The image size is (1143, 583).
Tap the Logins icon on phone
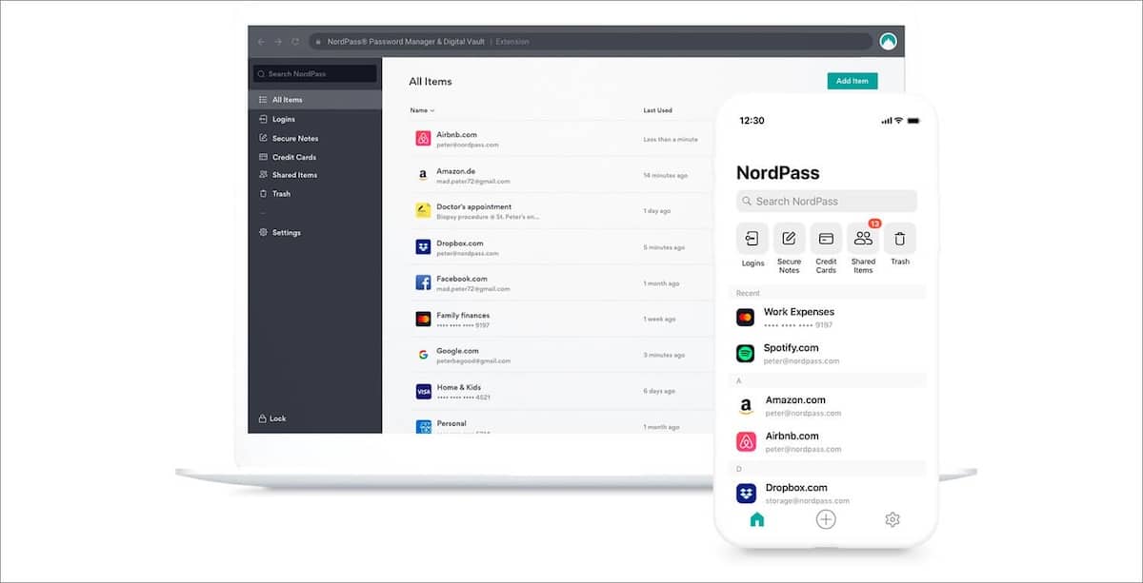(x=752, y=239)
